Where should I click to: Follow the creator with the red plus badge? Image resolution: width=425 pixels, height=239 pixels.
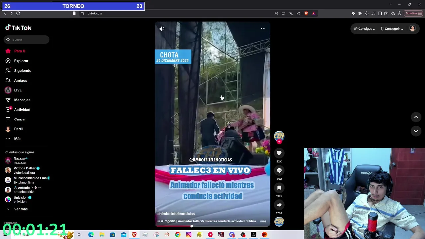click(279, 142)
